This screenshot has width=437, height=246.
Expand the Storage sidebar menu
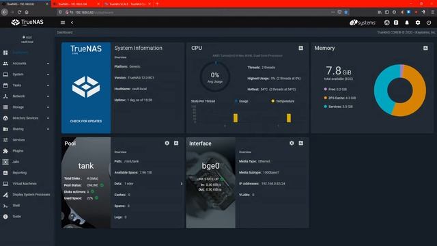coord(27,107)
